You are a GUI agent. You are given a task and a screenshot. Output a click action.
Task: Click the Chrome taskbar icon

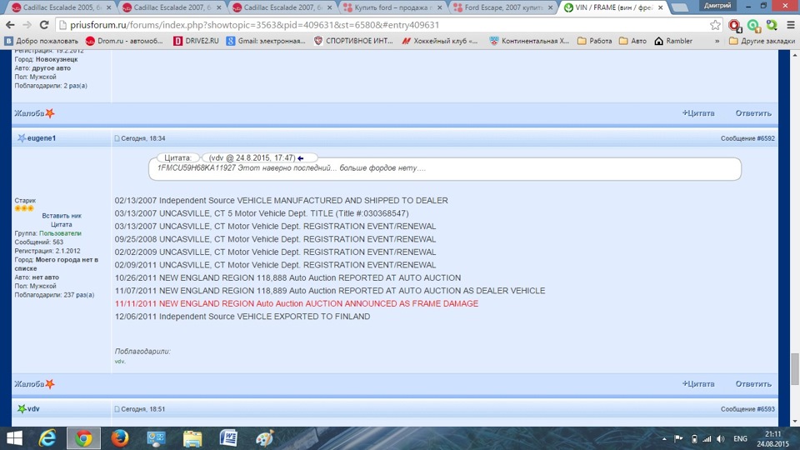[x=83, y=438]
